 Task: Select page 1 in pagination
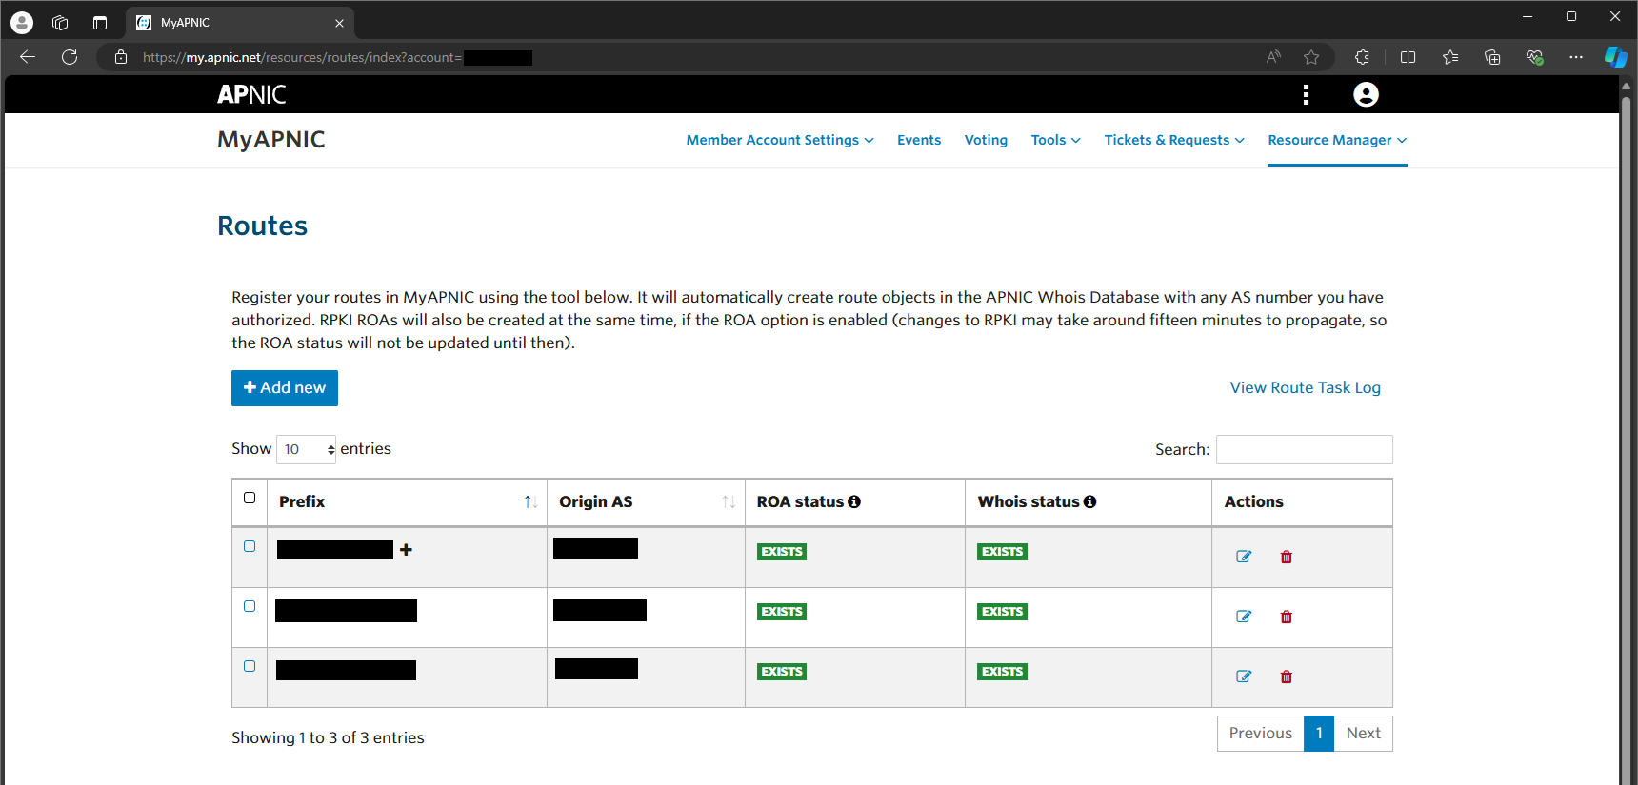[x=1319, y=734]
